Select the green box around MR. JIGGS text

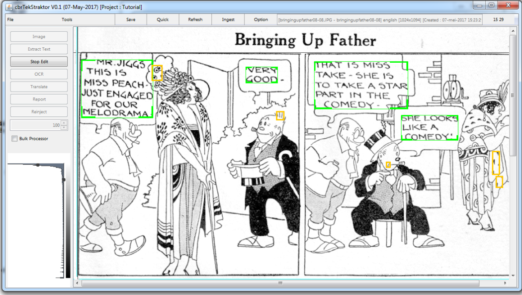coord(117,89)
